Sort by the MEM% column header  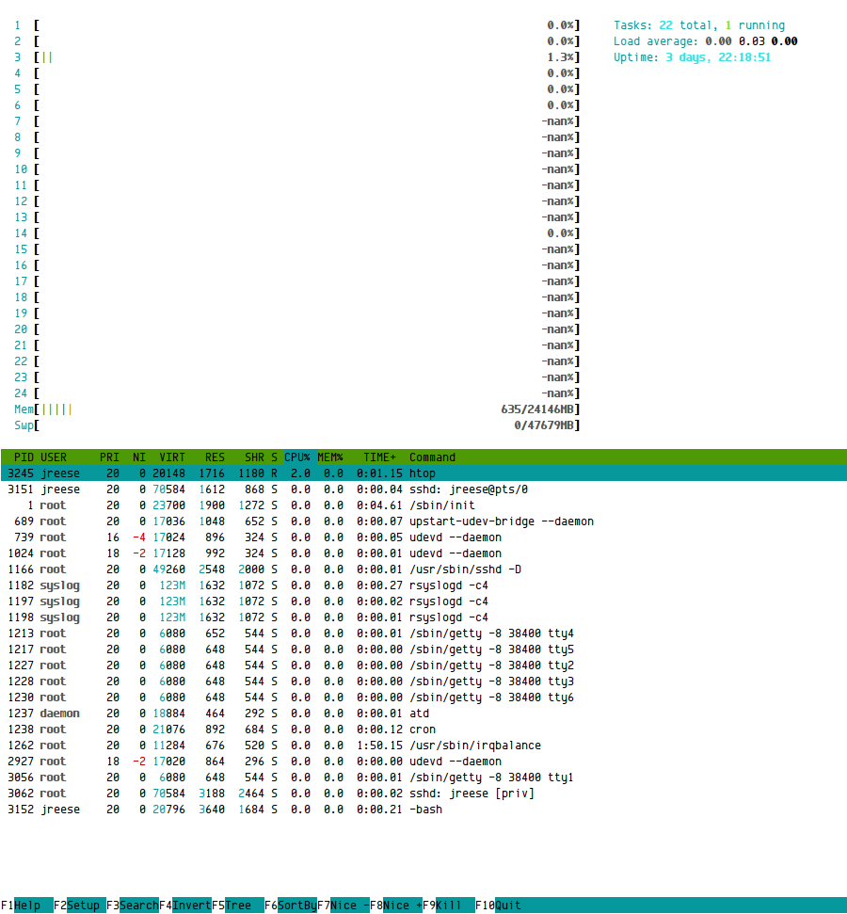(x=330, y=457)
